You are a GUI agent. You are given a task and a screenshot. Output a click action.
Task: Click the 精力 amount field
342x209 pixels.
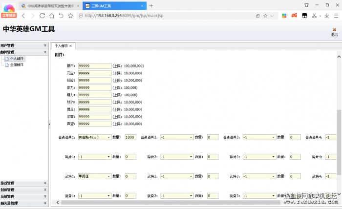point(95,95)
